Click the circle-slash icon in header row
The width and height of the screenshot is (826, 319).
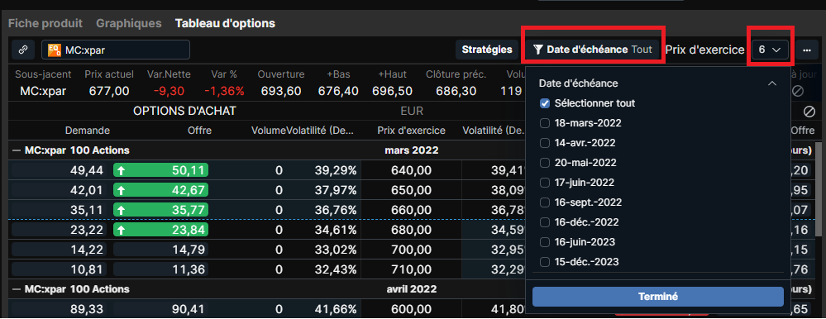point(798,91)
